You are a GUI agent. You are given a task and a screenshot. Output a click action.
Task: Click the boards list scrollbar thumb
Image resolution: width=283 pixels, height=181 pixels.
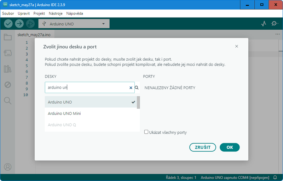point(138,102)
